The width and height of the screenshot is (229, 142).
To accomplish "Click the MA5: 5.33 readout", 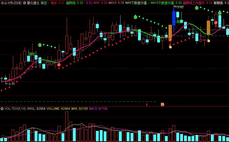I will pyautogui.click(x=100, y=3).
